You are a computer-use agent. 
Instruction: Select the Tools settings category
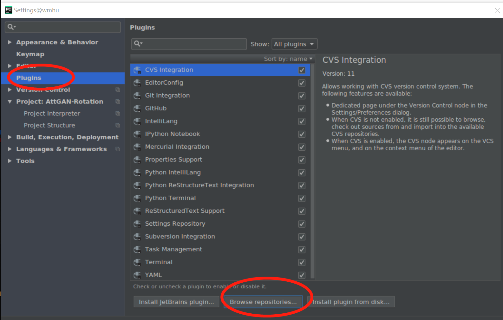[x=25, y=161]
